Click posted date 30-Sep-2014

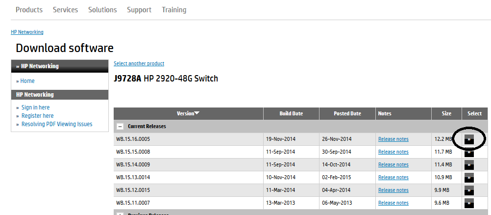pyautogui.click(x=337, y=152)
